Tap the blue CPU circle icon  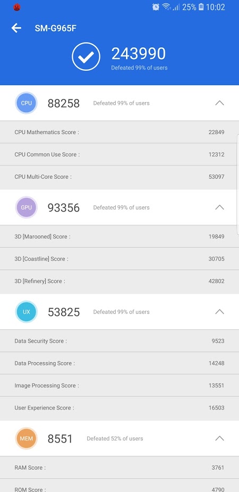[27, 103]
